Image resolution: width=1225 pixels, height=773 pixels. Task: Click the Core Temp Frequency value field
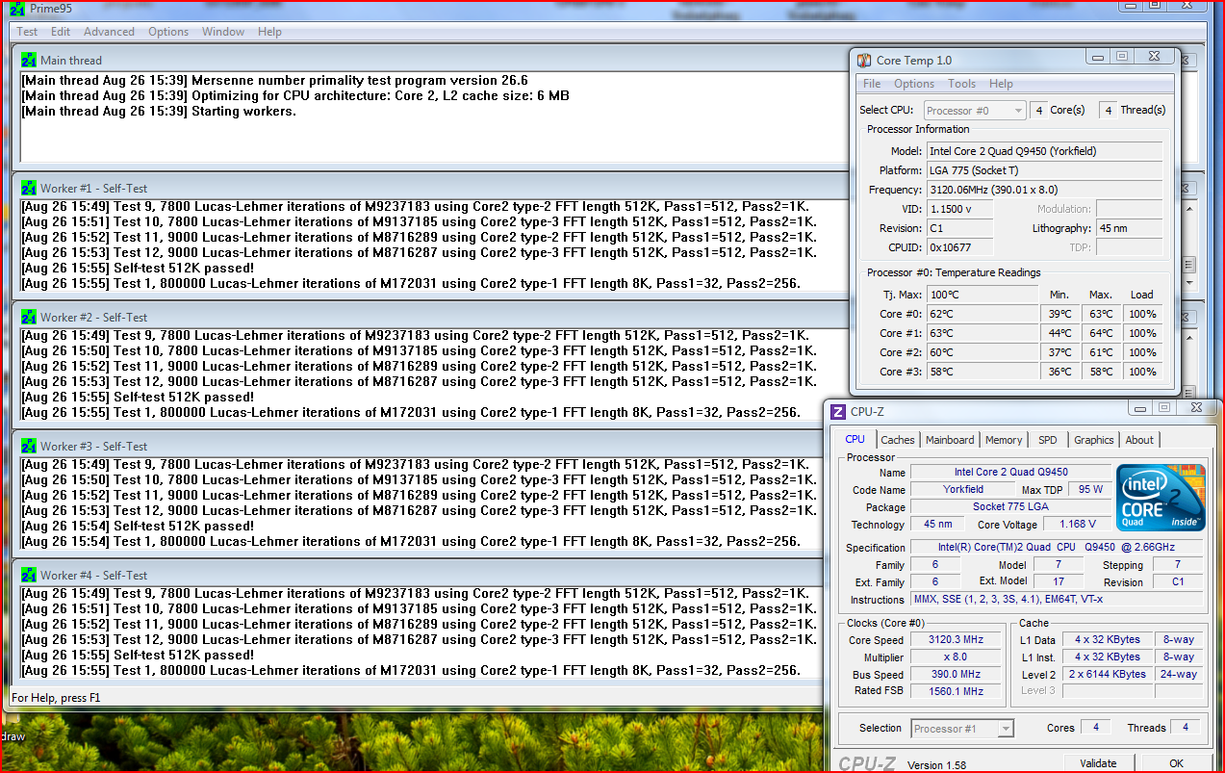(x=1044, y=190)
